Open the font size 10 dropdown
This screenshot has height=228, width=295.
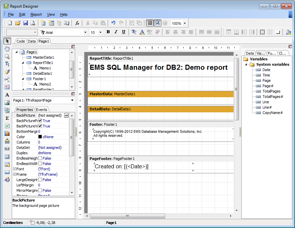[100, 32]
